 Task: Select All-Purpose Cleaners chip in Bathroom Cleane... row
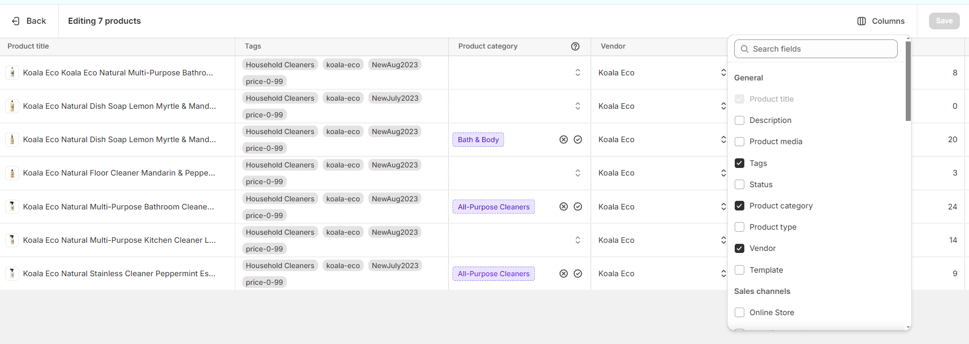[493, 206]
